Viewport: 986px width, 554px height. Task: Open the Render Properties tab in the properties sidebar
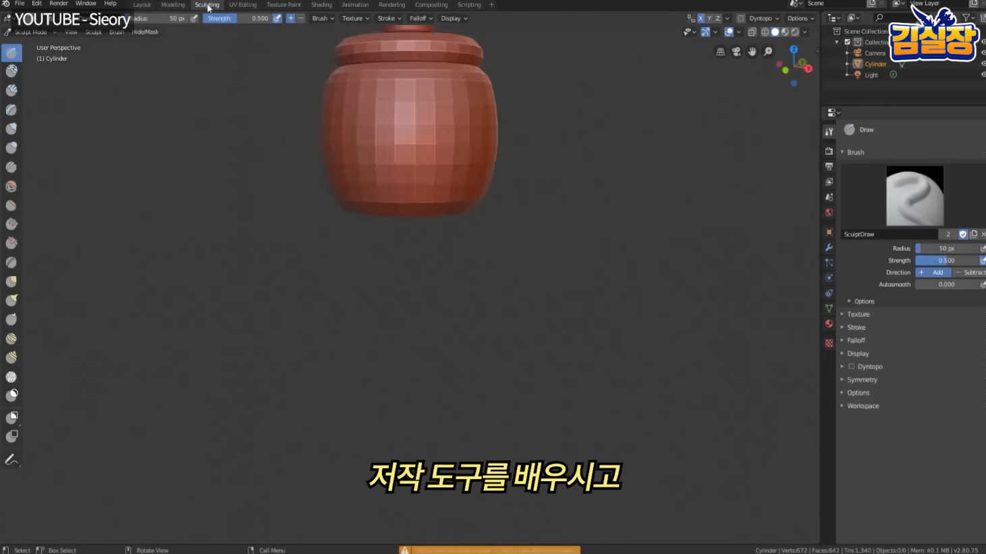point(828,151)
